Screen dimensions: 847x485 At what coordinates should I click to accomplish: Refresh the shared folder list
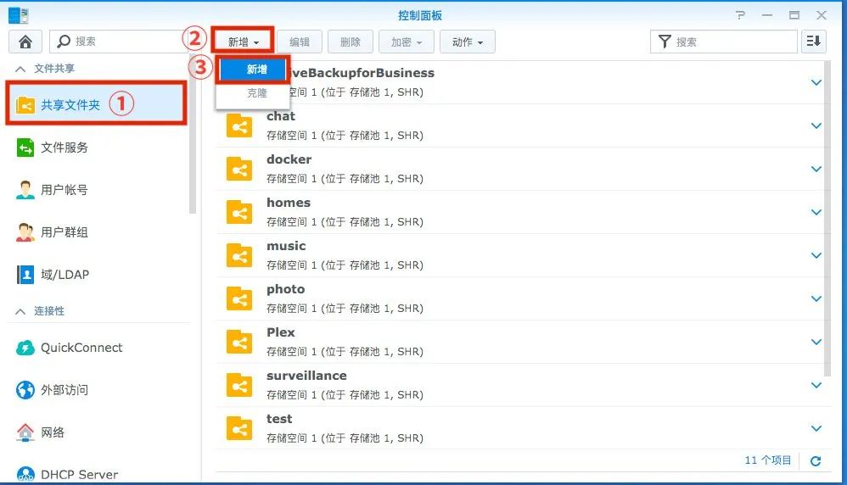click(x=816, y=460)
